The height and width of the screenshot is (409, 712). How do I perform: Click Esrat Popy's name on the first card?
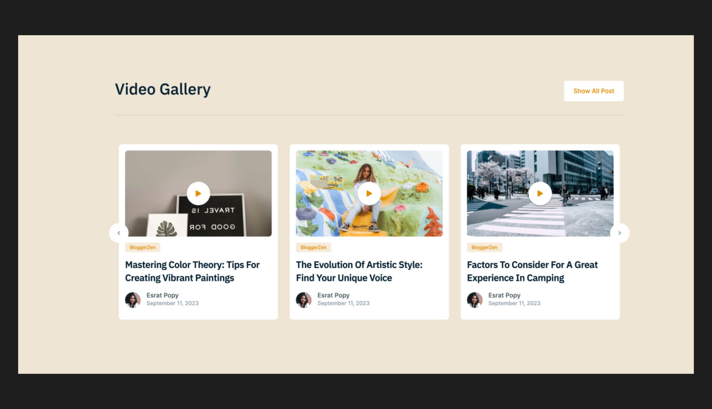click(x=162, y=295)
